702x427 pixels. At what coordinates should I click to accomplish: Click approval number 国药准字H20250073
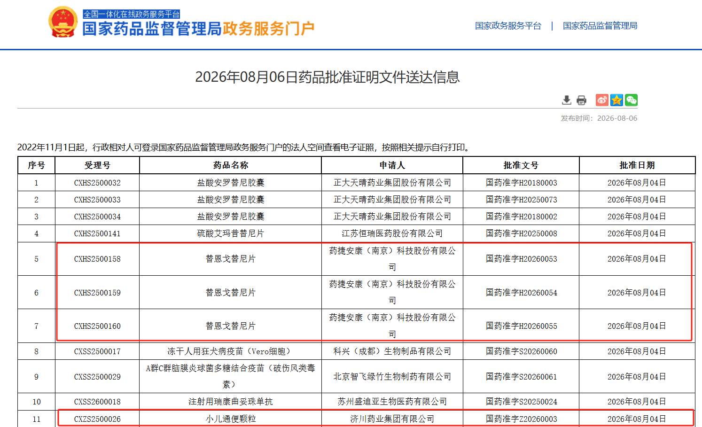tap(521, 200)
